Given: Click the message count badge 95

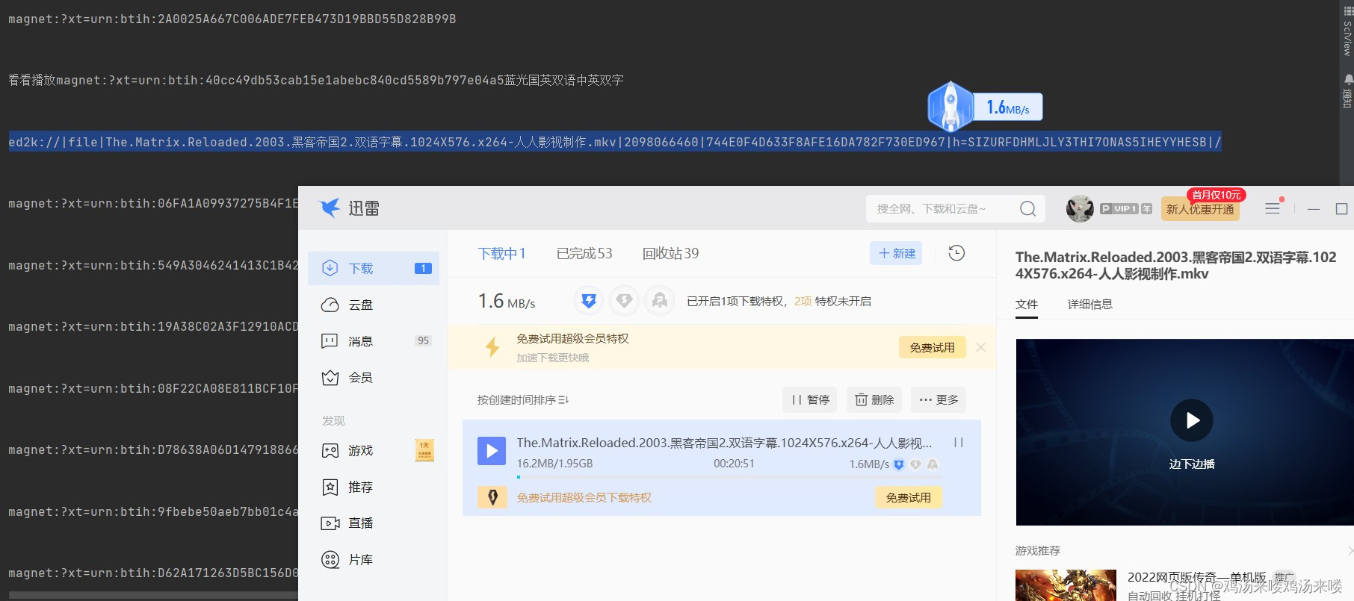Looking at the screenshot, I should point(423,340).
